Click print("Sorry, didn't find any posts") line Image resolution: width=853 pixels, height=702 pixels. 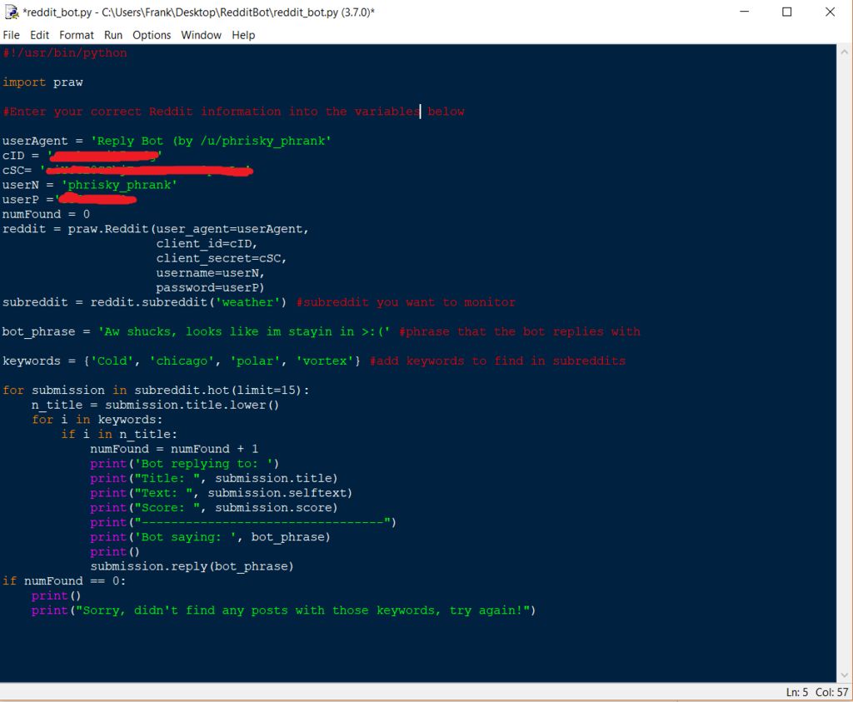tap(283, 610)
